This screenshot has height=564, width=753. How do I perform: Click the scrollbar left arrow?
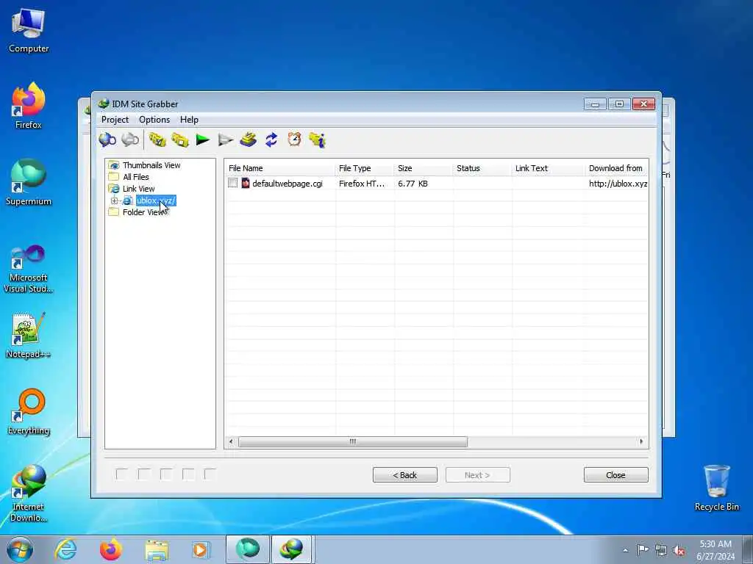point(231,441)
